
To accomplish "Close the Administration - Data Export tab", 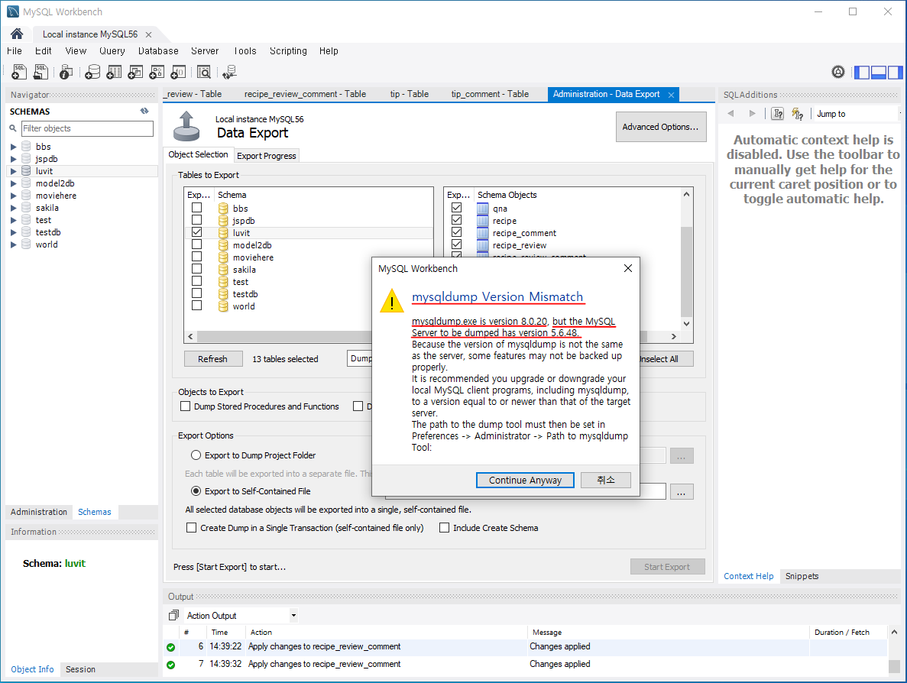I will (671, 95).
